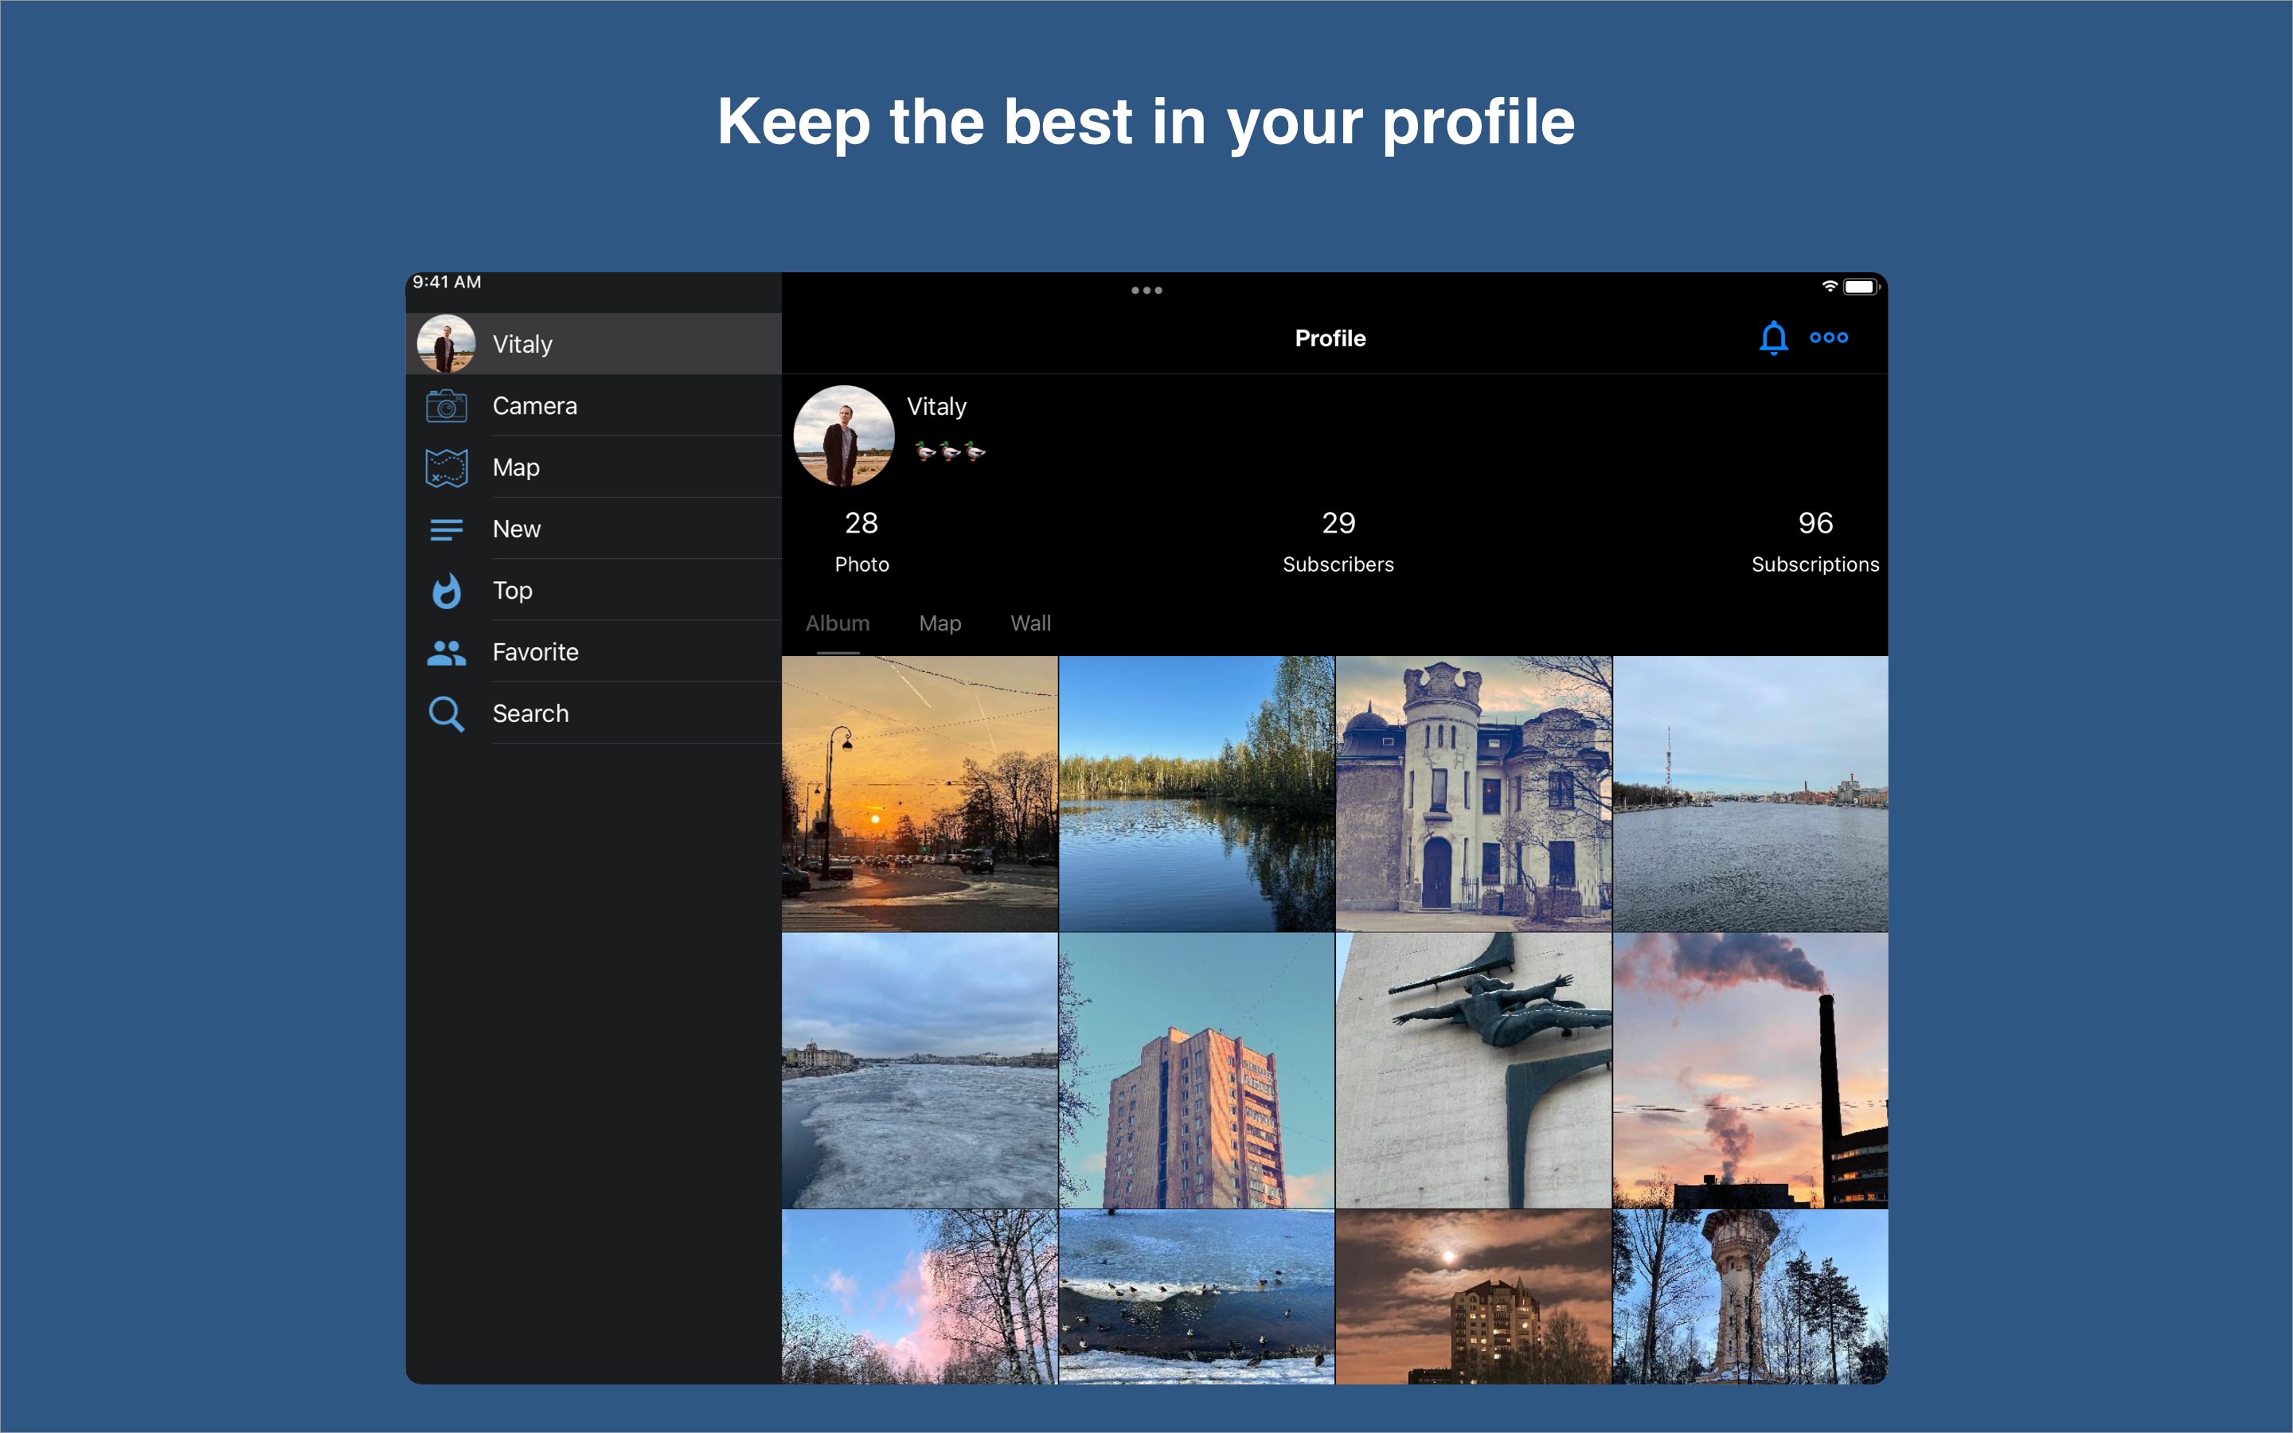Open the 96 Subscriptions list
Image resolution: width=2293 pixels, height=1433 pixels.
click(x=1814, y=542)
